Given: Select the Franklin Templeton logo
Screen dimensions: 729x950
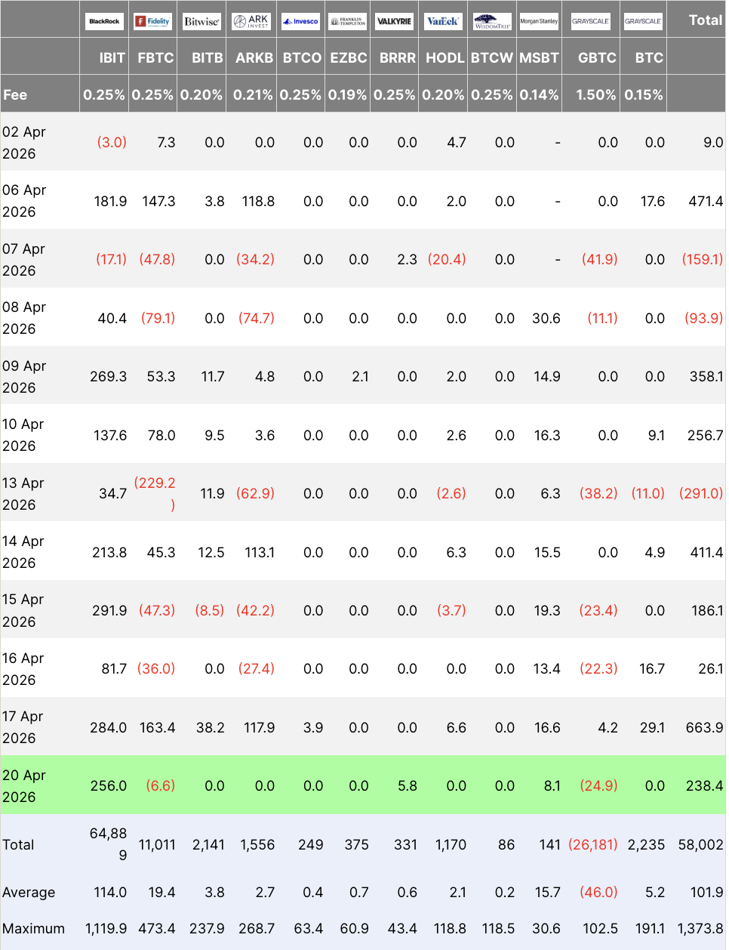Looking at the screenshot, I should click(x=349, y=20).
